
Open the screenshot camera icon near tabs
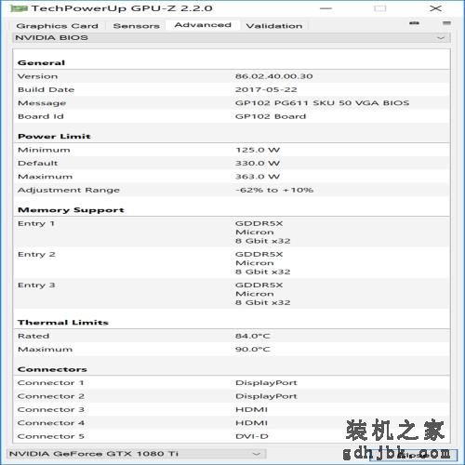pos(415,23)
